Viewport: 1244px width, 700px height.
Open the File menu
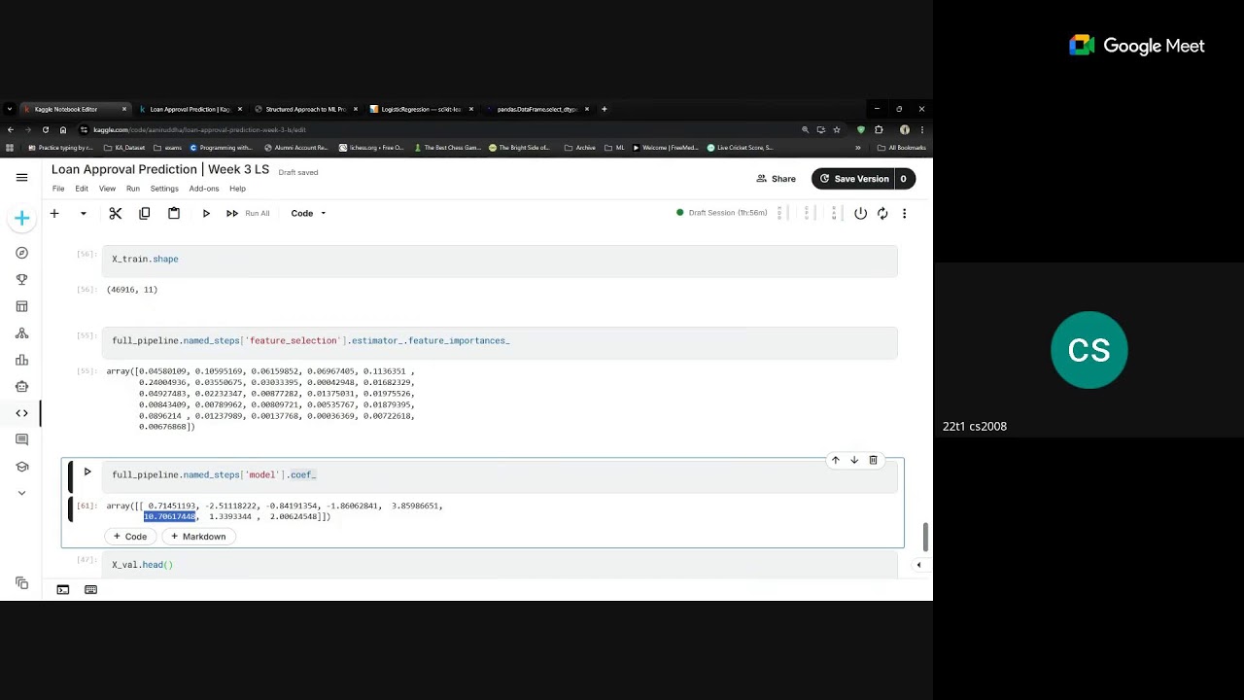click(58, 189)
